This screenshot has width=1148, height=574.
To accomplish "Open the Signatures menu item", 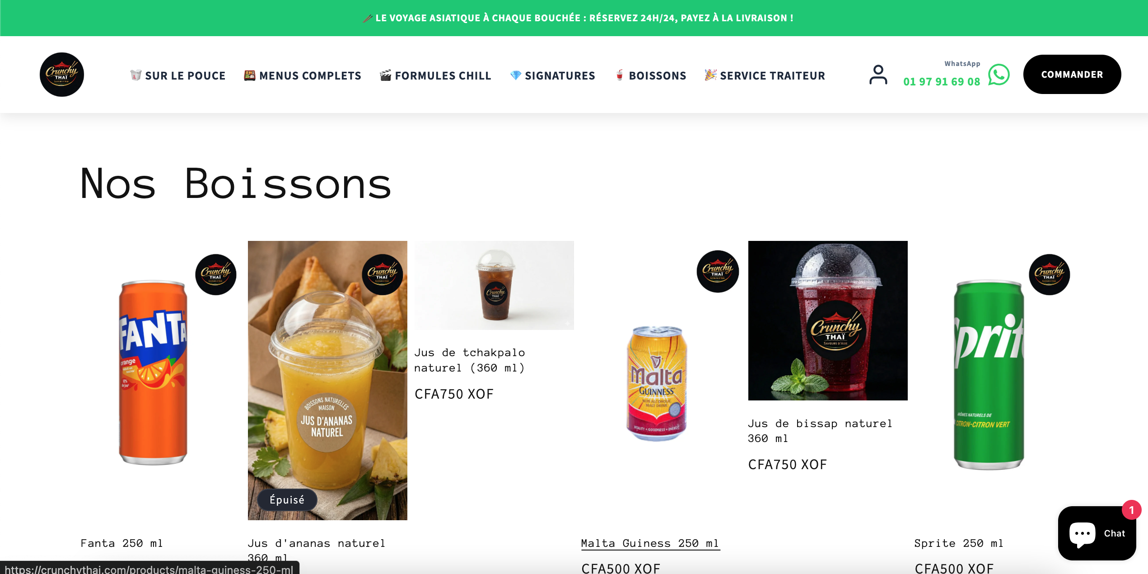I will (x=552, y=75).
